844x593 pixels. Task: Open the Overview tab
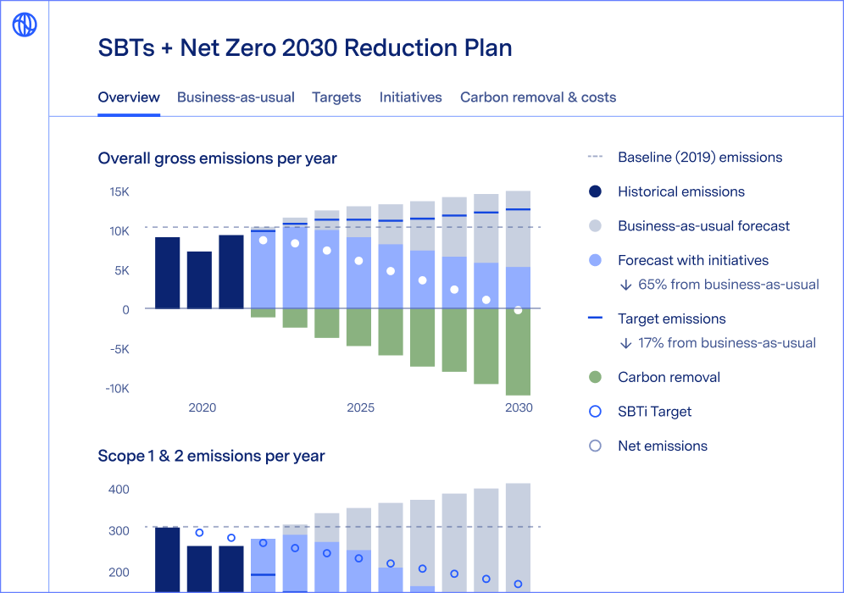pyautogui.click(x=129, y=97)
